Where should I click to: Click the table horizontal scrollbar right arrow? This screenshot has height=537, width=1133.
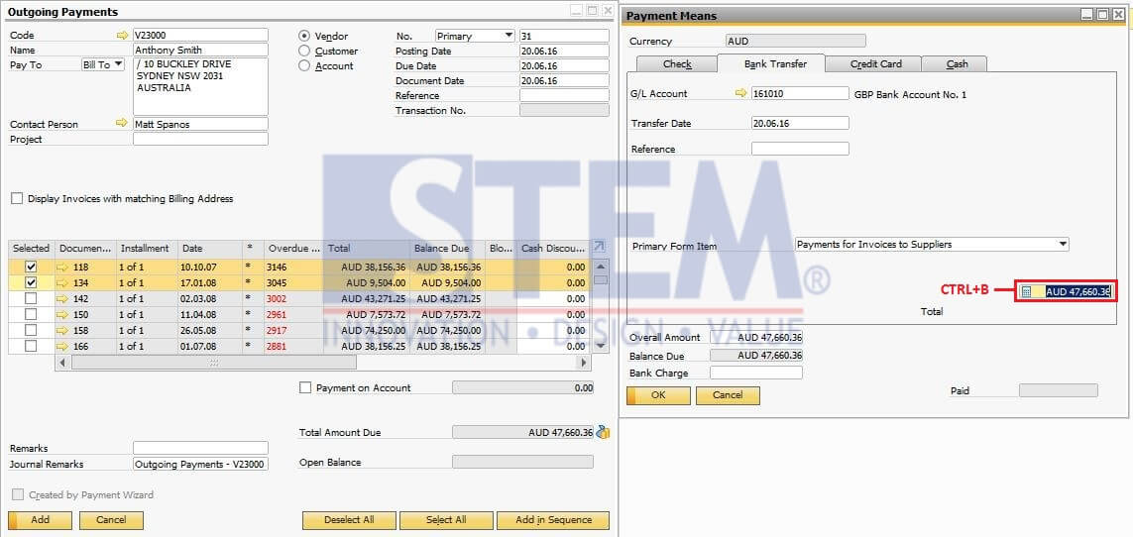[584, 363]
